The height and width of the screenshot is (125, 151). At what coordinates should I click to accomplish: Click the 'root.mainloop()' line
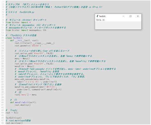pos(14,123)
